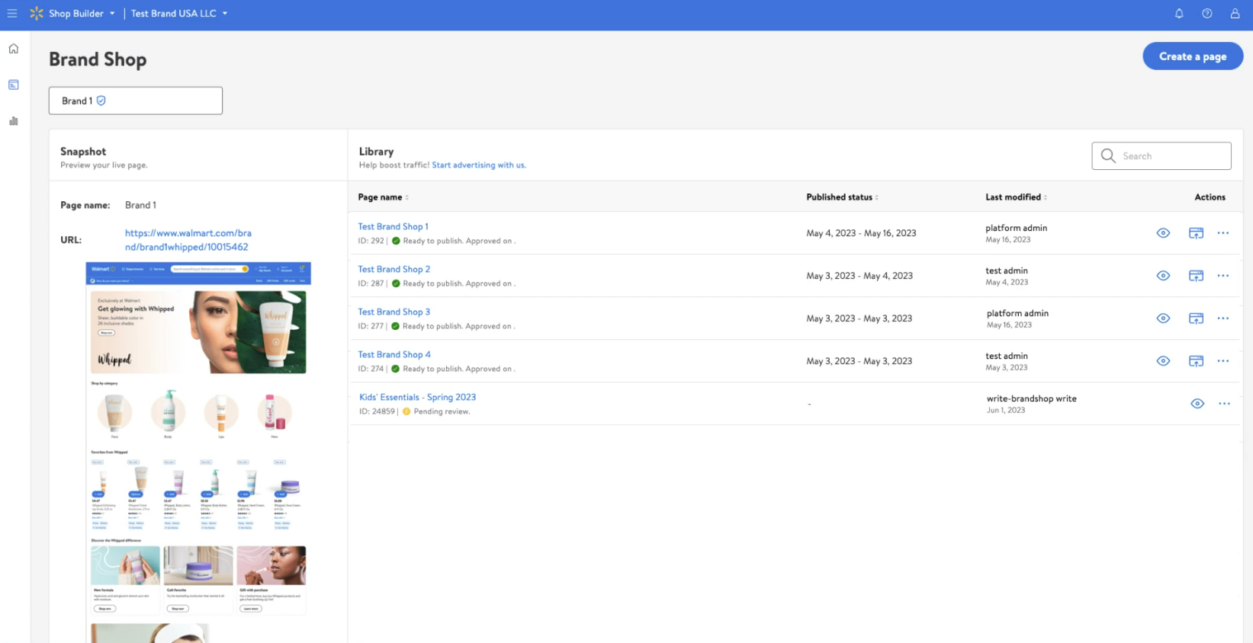The width and height of the screenshot is (1253, 643).
Task: Click the notifications bell icon
Action: tap(1179, 14)
